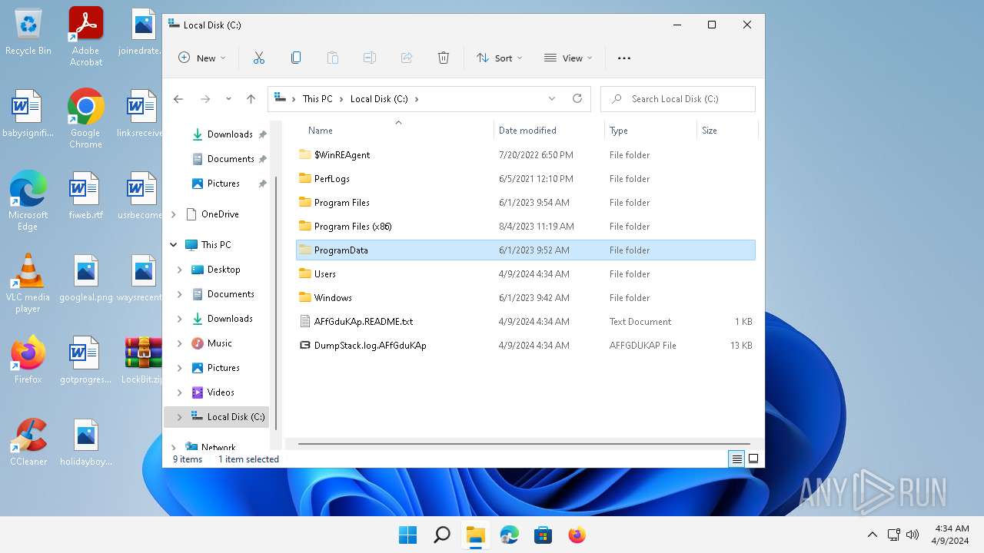Show hidden tray icons chevron
984x553 pixels.
click(872, 535)
